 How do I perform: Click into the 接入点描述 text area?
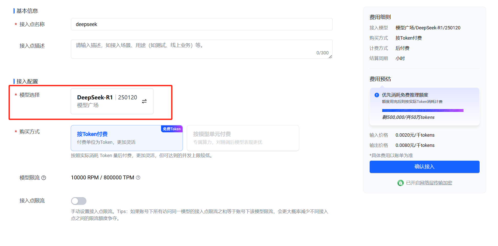[x=201, y=49]
